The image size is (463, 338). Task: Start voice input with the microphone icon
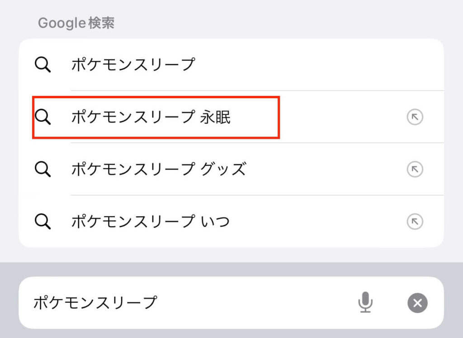pos(365,302)
